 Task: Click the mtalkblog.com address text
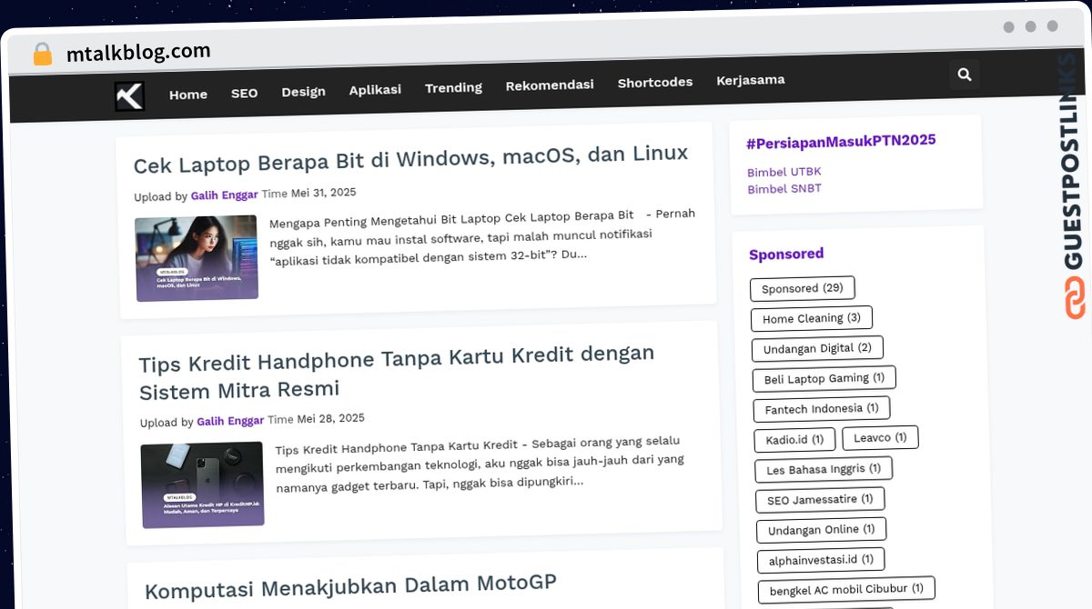tap(138, 53)
